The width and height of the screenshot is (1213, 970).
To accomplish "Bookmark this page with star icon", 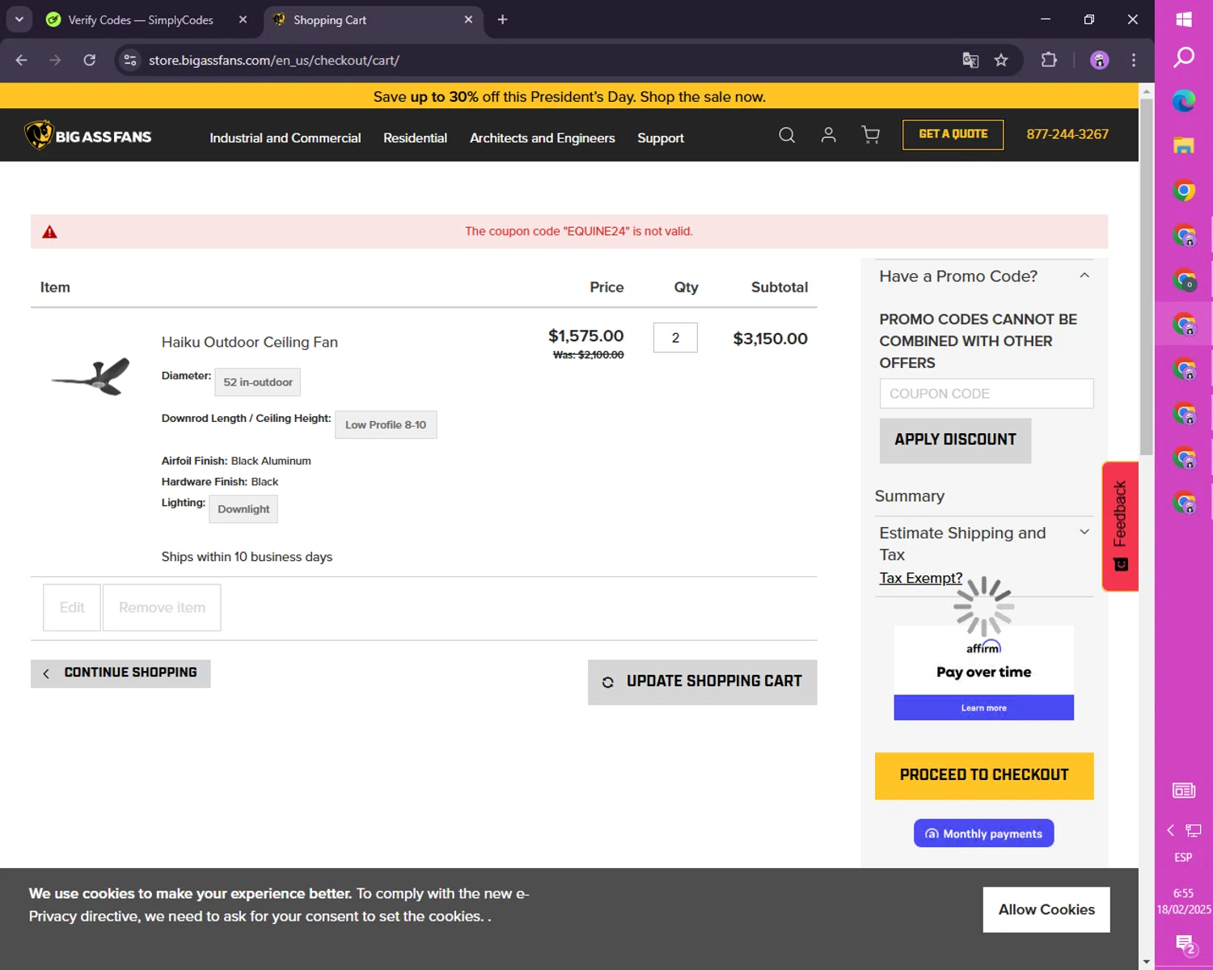I will [x=1001, y=60].
